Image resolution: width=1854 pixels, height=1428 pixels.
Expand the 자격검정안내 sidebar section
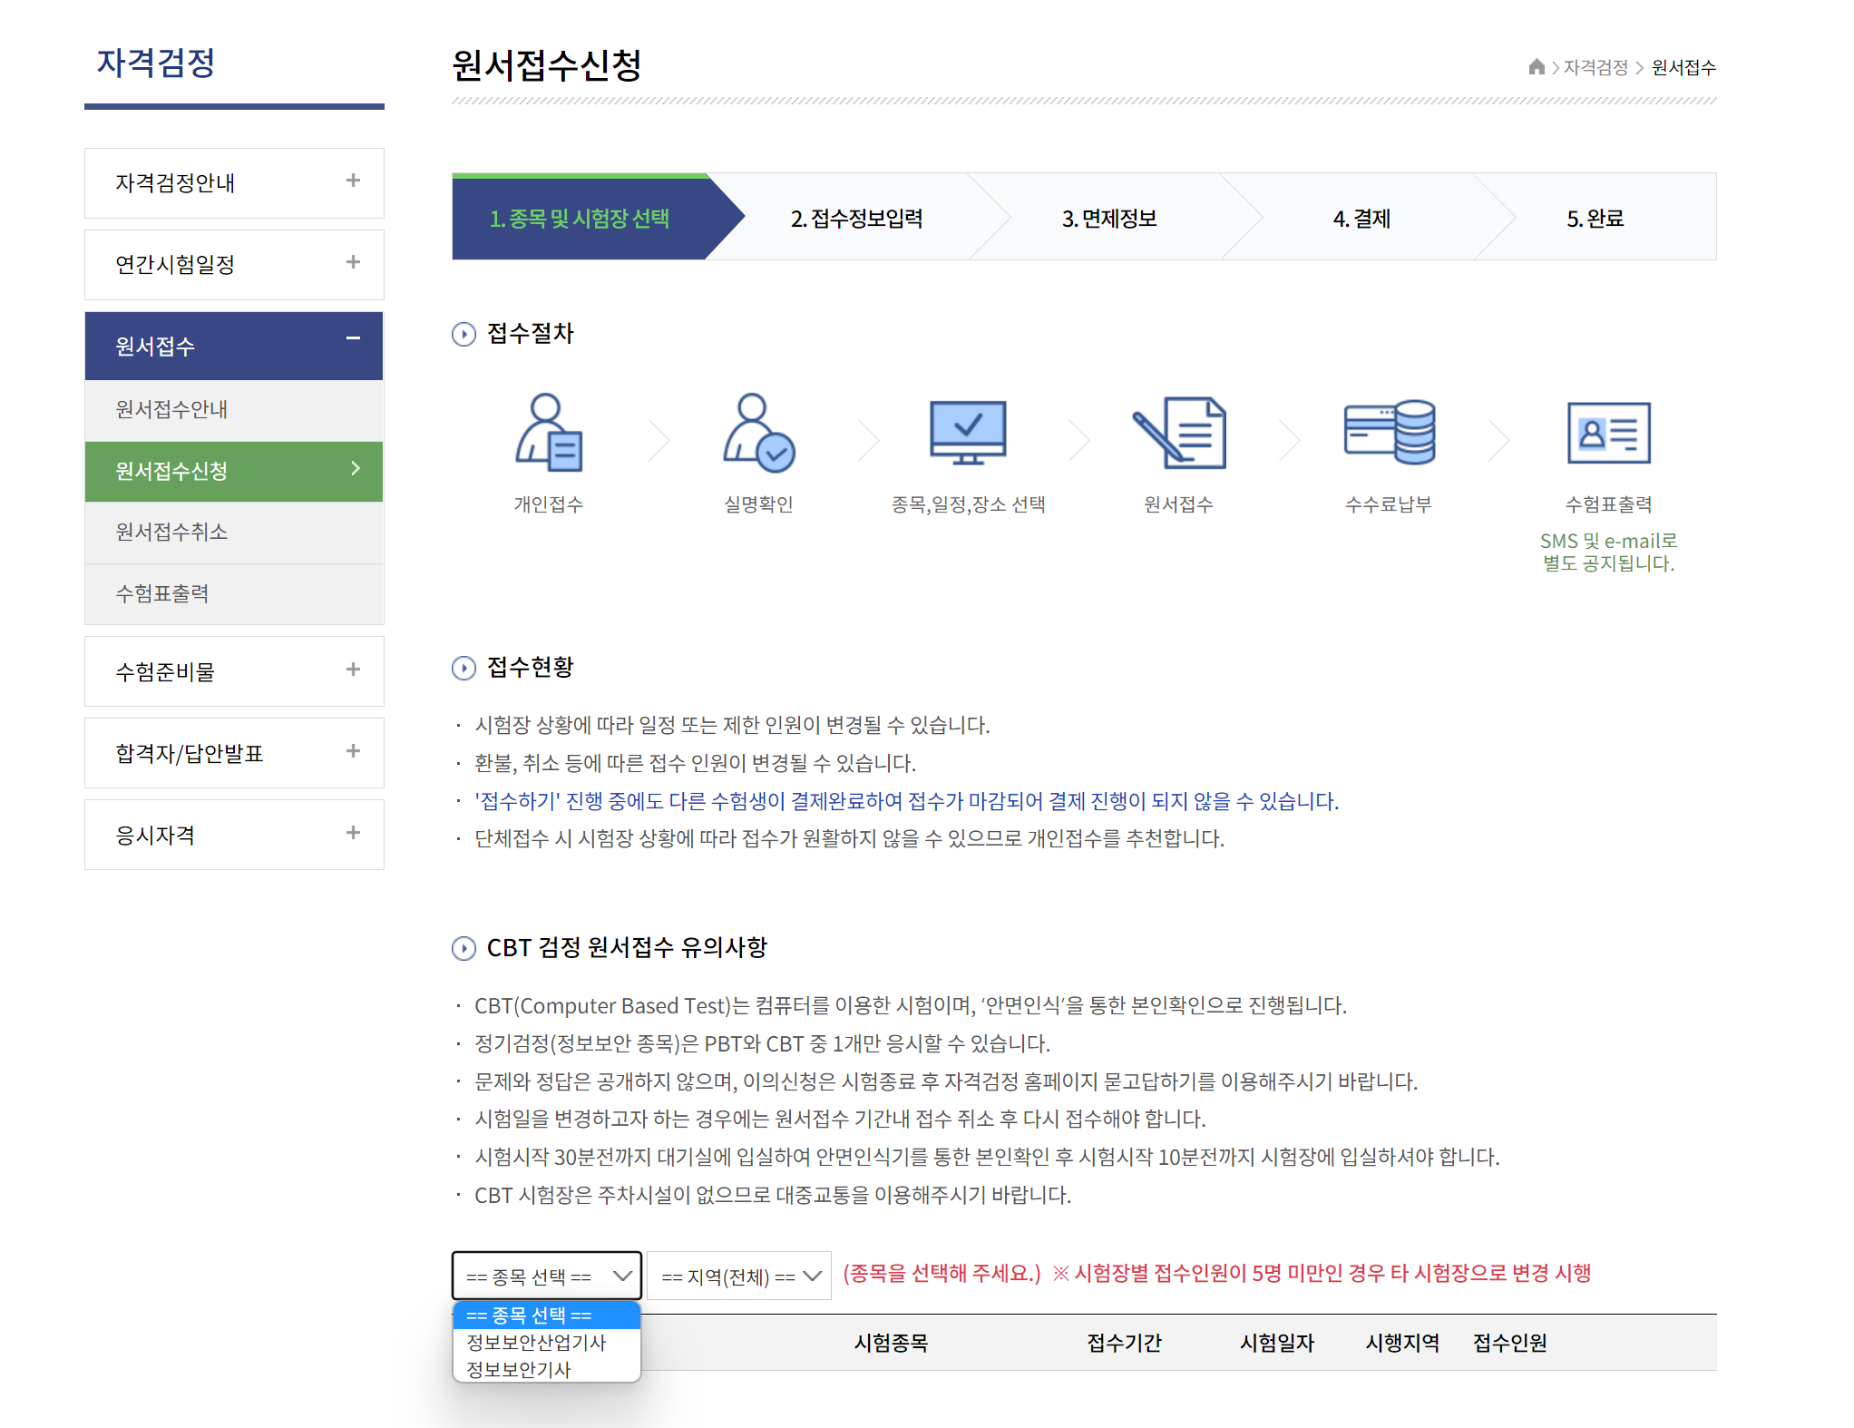pos(353,181)
